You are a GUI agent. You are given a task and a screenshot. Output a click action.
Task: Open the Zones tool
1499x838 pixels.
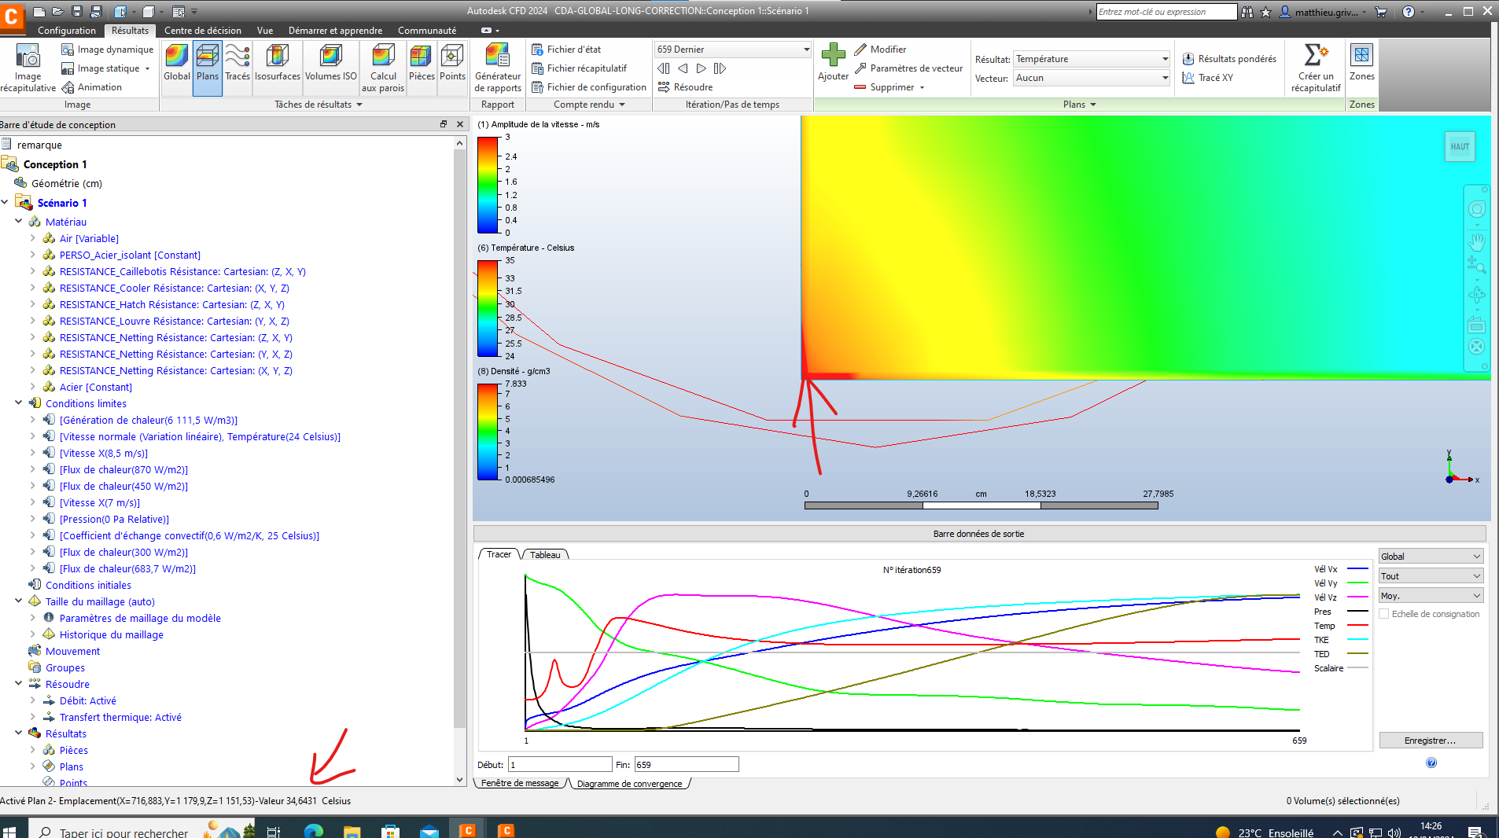(x=1361, y=63)
